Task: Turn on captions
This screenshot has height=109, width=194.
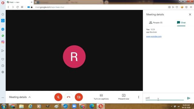Action: point(101,97)
